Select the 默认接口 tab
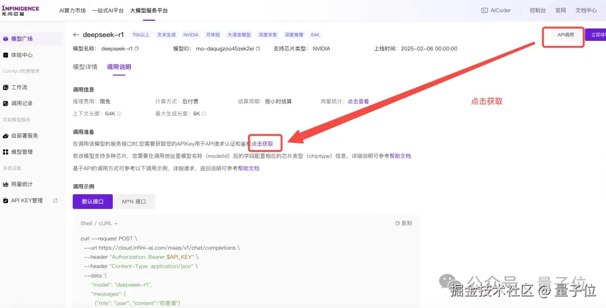Viewport: 606px width, 308px height. point(93,202)
